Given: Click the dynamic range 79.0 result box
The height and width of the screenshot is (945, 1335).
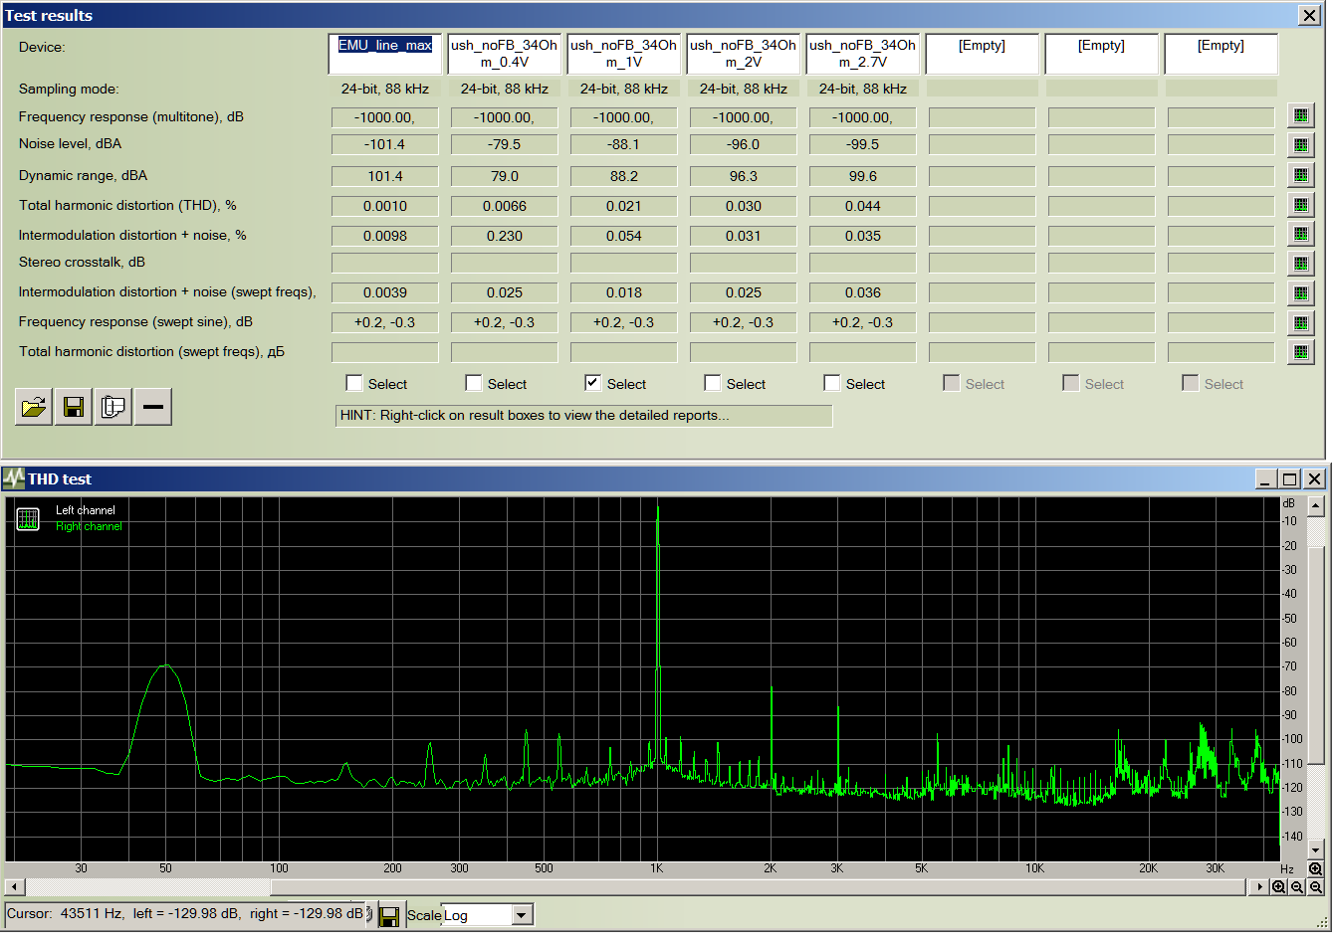Looking at the screenshot, I should click(505, 176).
